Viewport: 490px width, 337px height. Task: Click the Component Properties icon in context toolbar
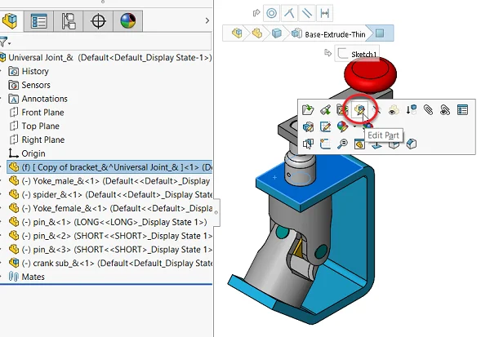click(x=463, y=109)
